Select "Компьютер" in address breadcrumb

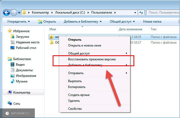(40, 12)
